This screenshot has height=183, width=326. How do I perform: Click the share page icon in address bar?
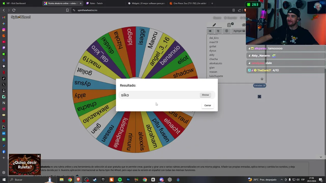(239, 10)
